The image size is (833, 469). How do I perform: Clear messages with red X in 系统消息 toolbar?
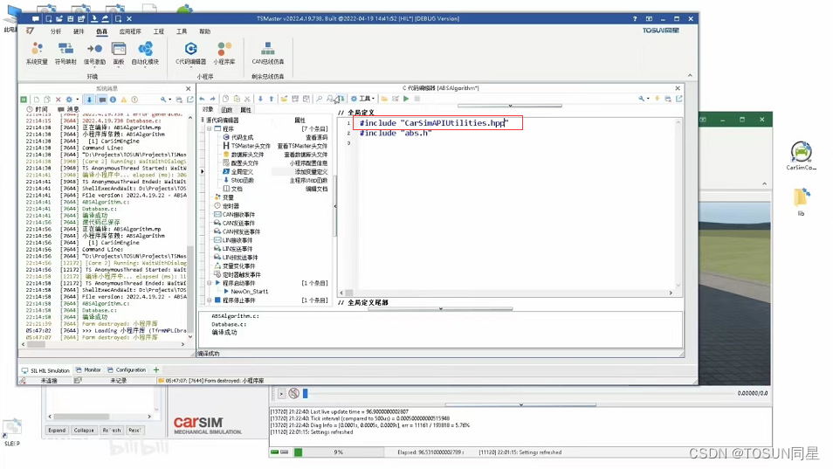[59, 100]
